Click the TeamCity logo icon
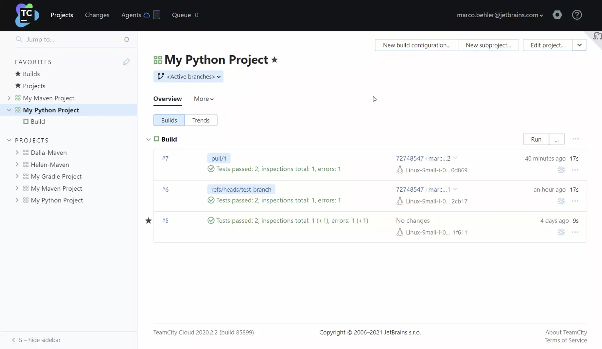 27,15
